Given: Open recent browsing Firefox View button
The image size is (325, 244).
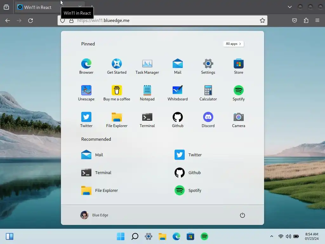Looking at the screenshot, I should (x=6, y=7).
